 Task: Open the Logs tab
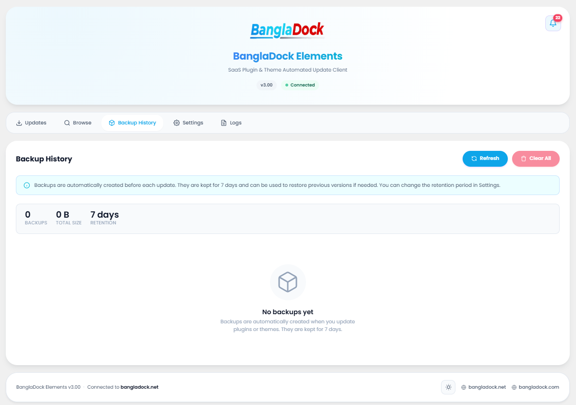point(231,123)
